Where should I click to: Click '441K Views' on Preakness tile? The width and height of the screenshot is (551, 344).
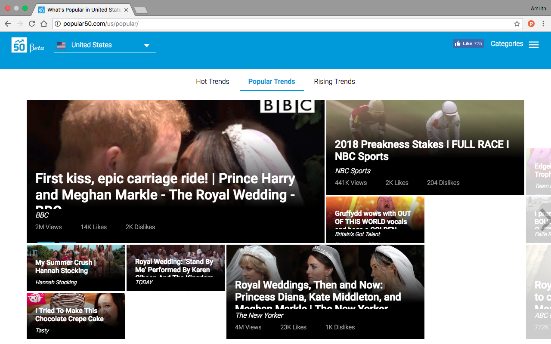click(351, 183)
